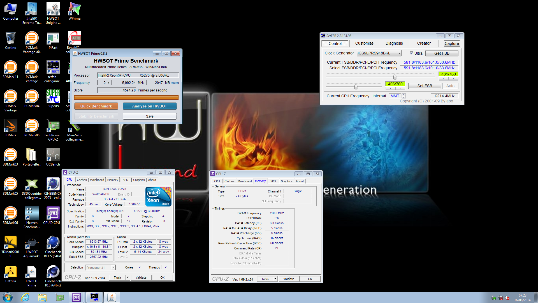Click Analyze on HWBOT button
Screen dimensions: 538x303
150,106
